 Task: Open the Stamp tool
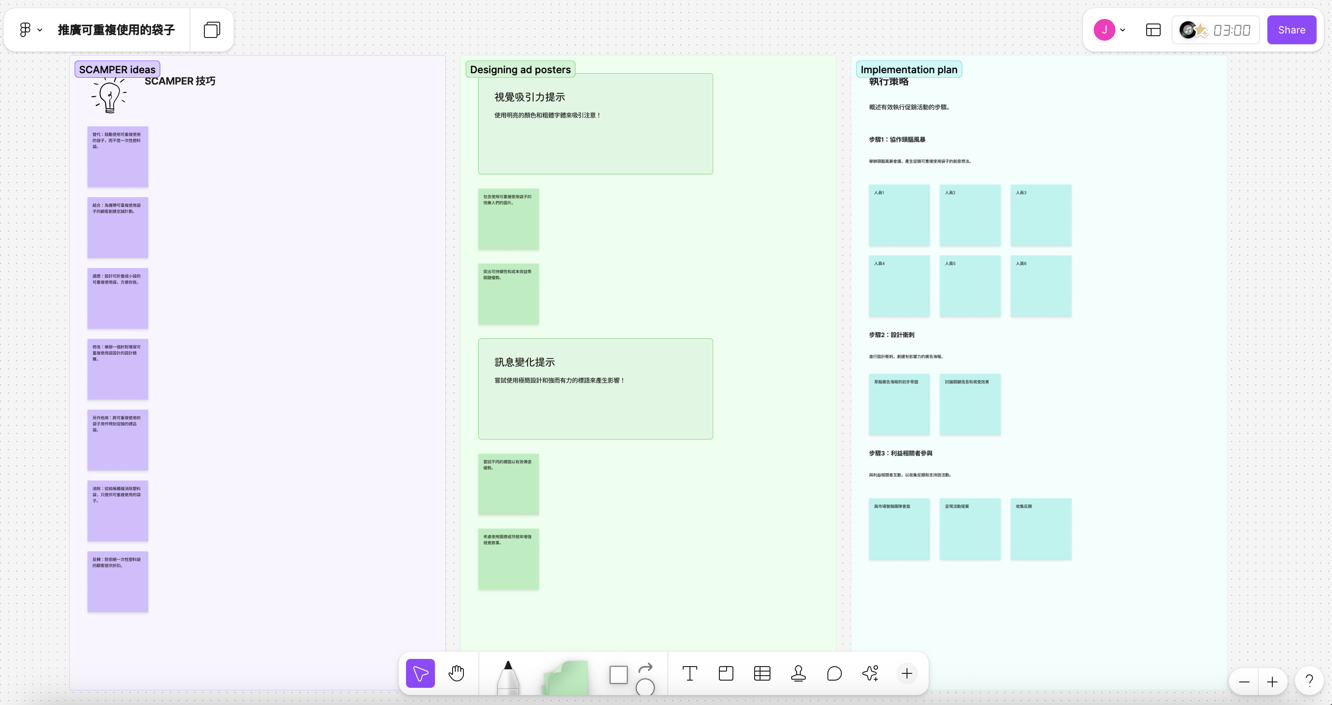798,673
